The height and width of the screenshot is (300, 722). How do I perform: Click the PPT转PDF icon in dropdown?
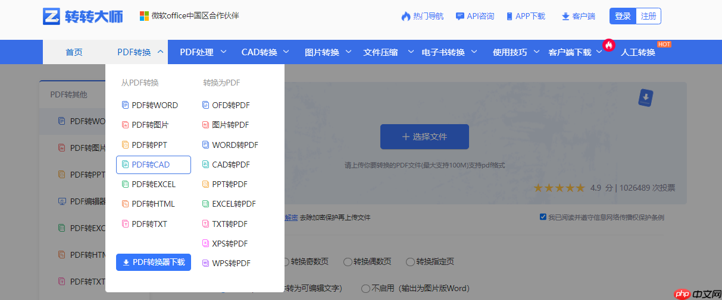206,184
